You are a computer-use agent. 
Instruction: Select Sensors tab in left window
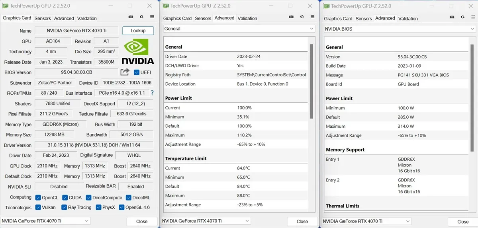coord(43,18)
